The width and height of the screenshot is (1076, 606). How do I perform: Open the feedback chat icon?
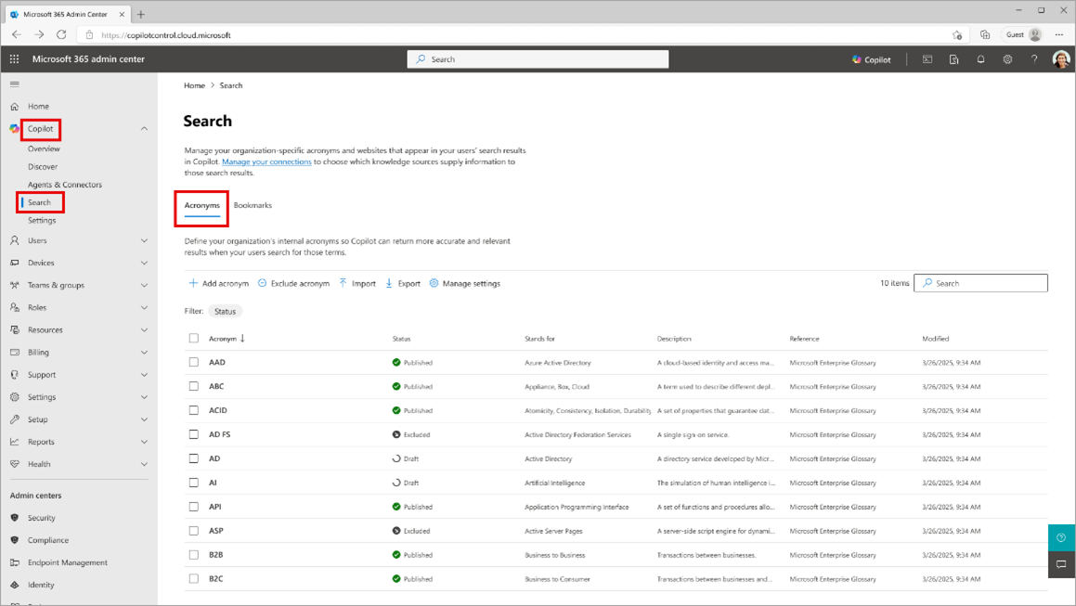[x=1061, y=565]
